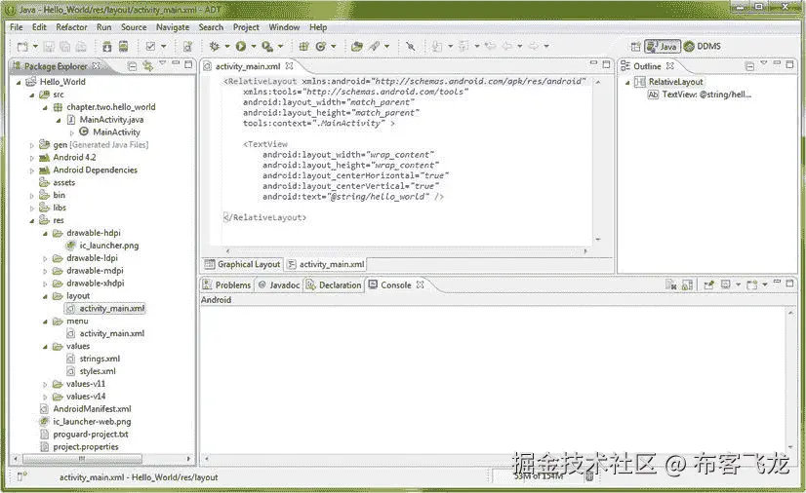This screenshot has width=806, height=493.
Task: Maximize the editor area
Action: (606, 64)
